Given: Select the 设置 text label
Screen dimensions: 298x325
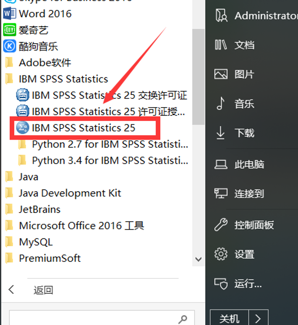Looking at the screenshot, I should [244, 254].
